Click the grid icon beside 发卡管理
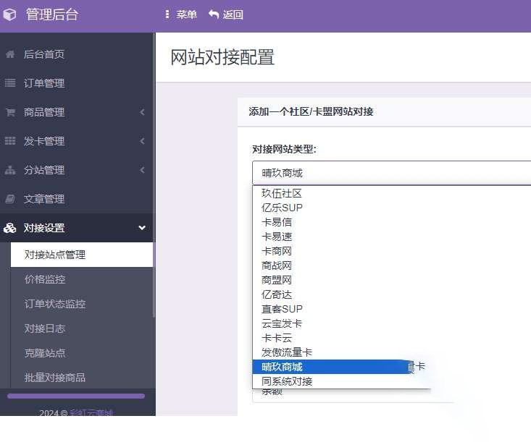This screenshot has height=442, width=531. click(x=10, y=141)
